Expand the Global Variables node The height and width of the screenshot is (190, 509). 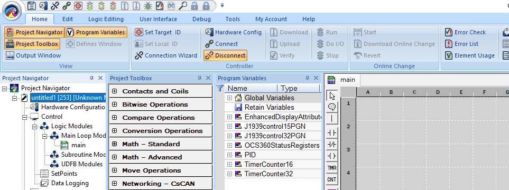(x=229, y=98)
